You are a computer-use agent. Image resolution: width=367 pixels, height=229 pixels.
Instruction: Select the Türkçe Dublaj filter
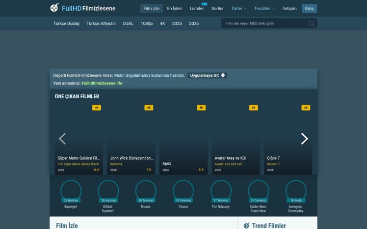coord(66,23)
